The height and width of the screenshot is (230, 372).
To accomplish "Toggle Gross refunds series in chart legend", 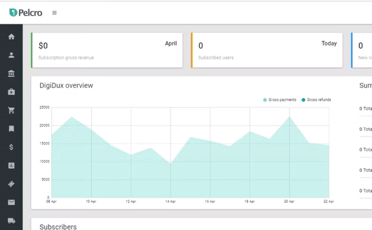I will (316, 100).
